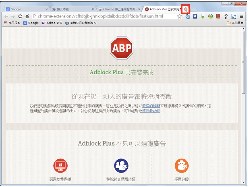Close the Chrome 線上應用程式商店 tab
The image size is (248, 187).
139,9
